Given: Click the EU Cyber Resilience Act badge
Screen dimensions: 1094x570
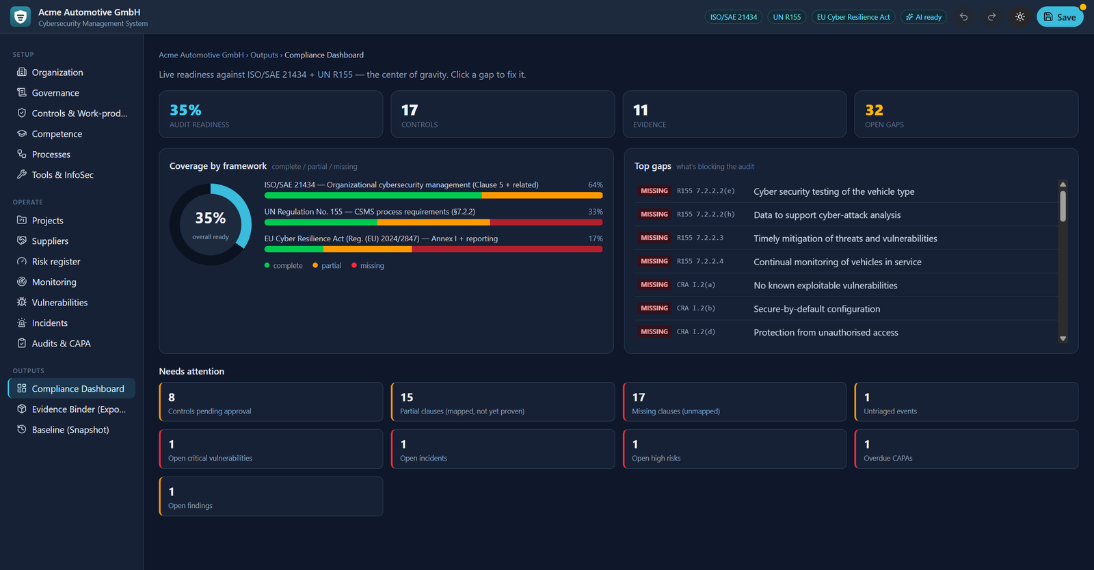Looking at the screenshot, I should tap(853, 17).
